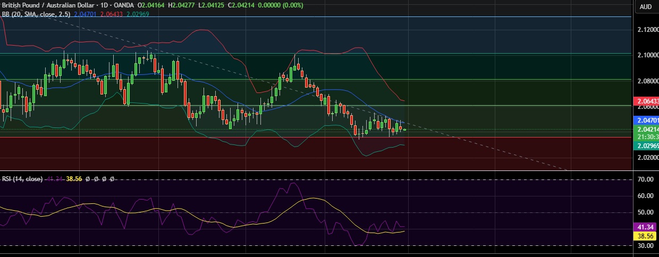Click the teal BB lower value 2.02969 in legend
The height and width of the screenshot is (257, 659).
(139, 14)
